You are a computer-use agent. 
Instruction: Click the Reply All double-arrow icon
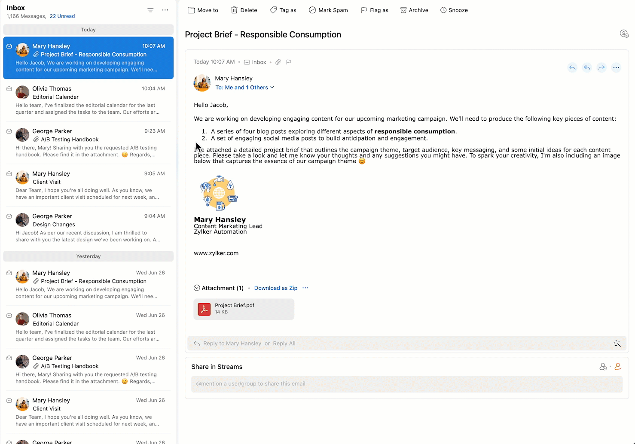pyautogui.click(x=587, y=67)
